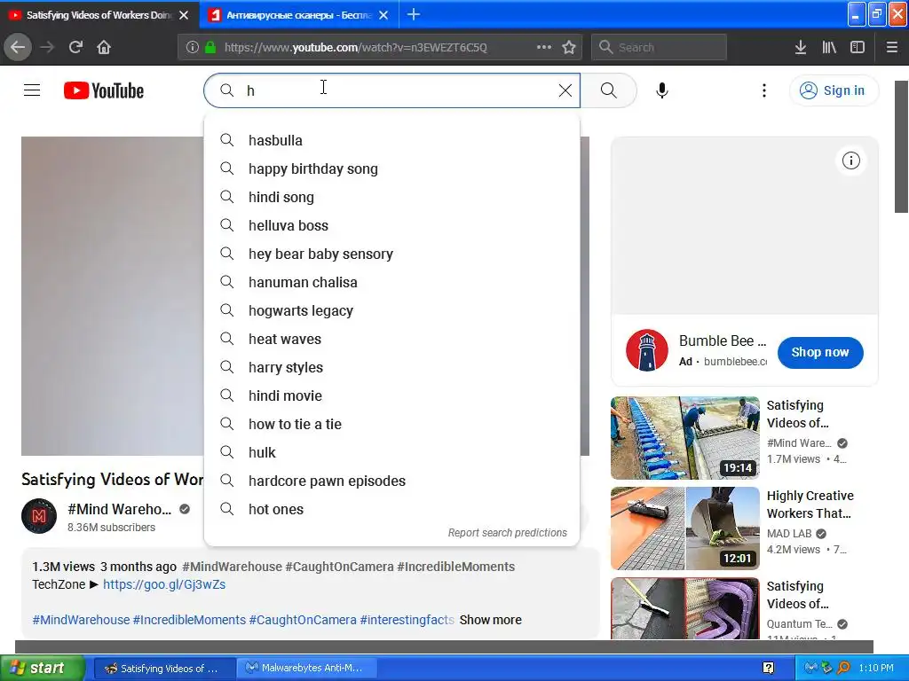The width and height of the screenshot is (909, 681).
Task: Pick how to tie a tie suggestion
Action: pyautogui.click(x=391, y=424)
